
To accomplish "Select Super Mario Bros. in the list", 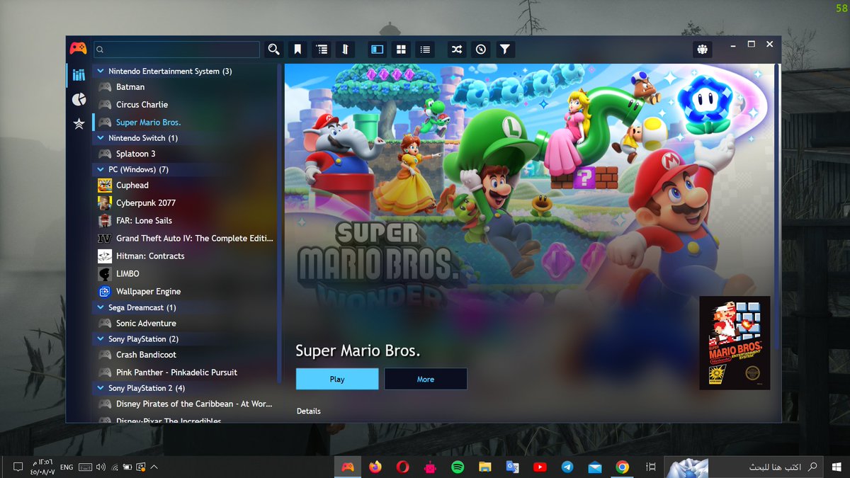I will pyautogui.click(x=184, y=123).
